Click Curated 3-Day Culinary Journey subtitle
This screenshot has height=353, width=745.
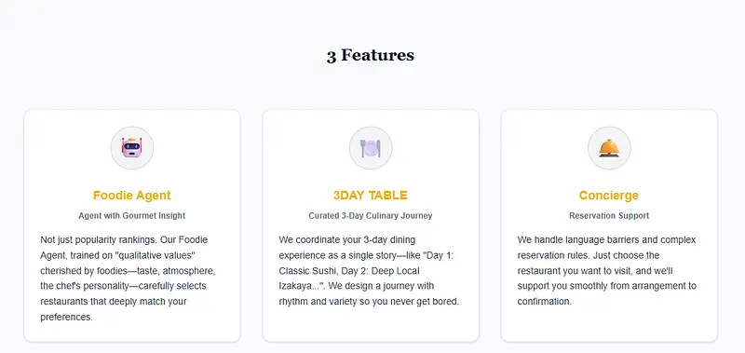pyautogui.click(x=371, y=216)
